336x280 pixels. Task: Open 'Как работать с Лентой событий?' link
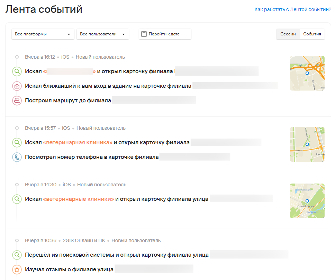click(293, 9)
